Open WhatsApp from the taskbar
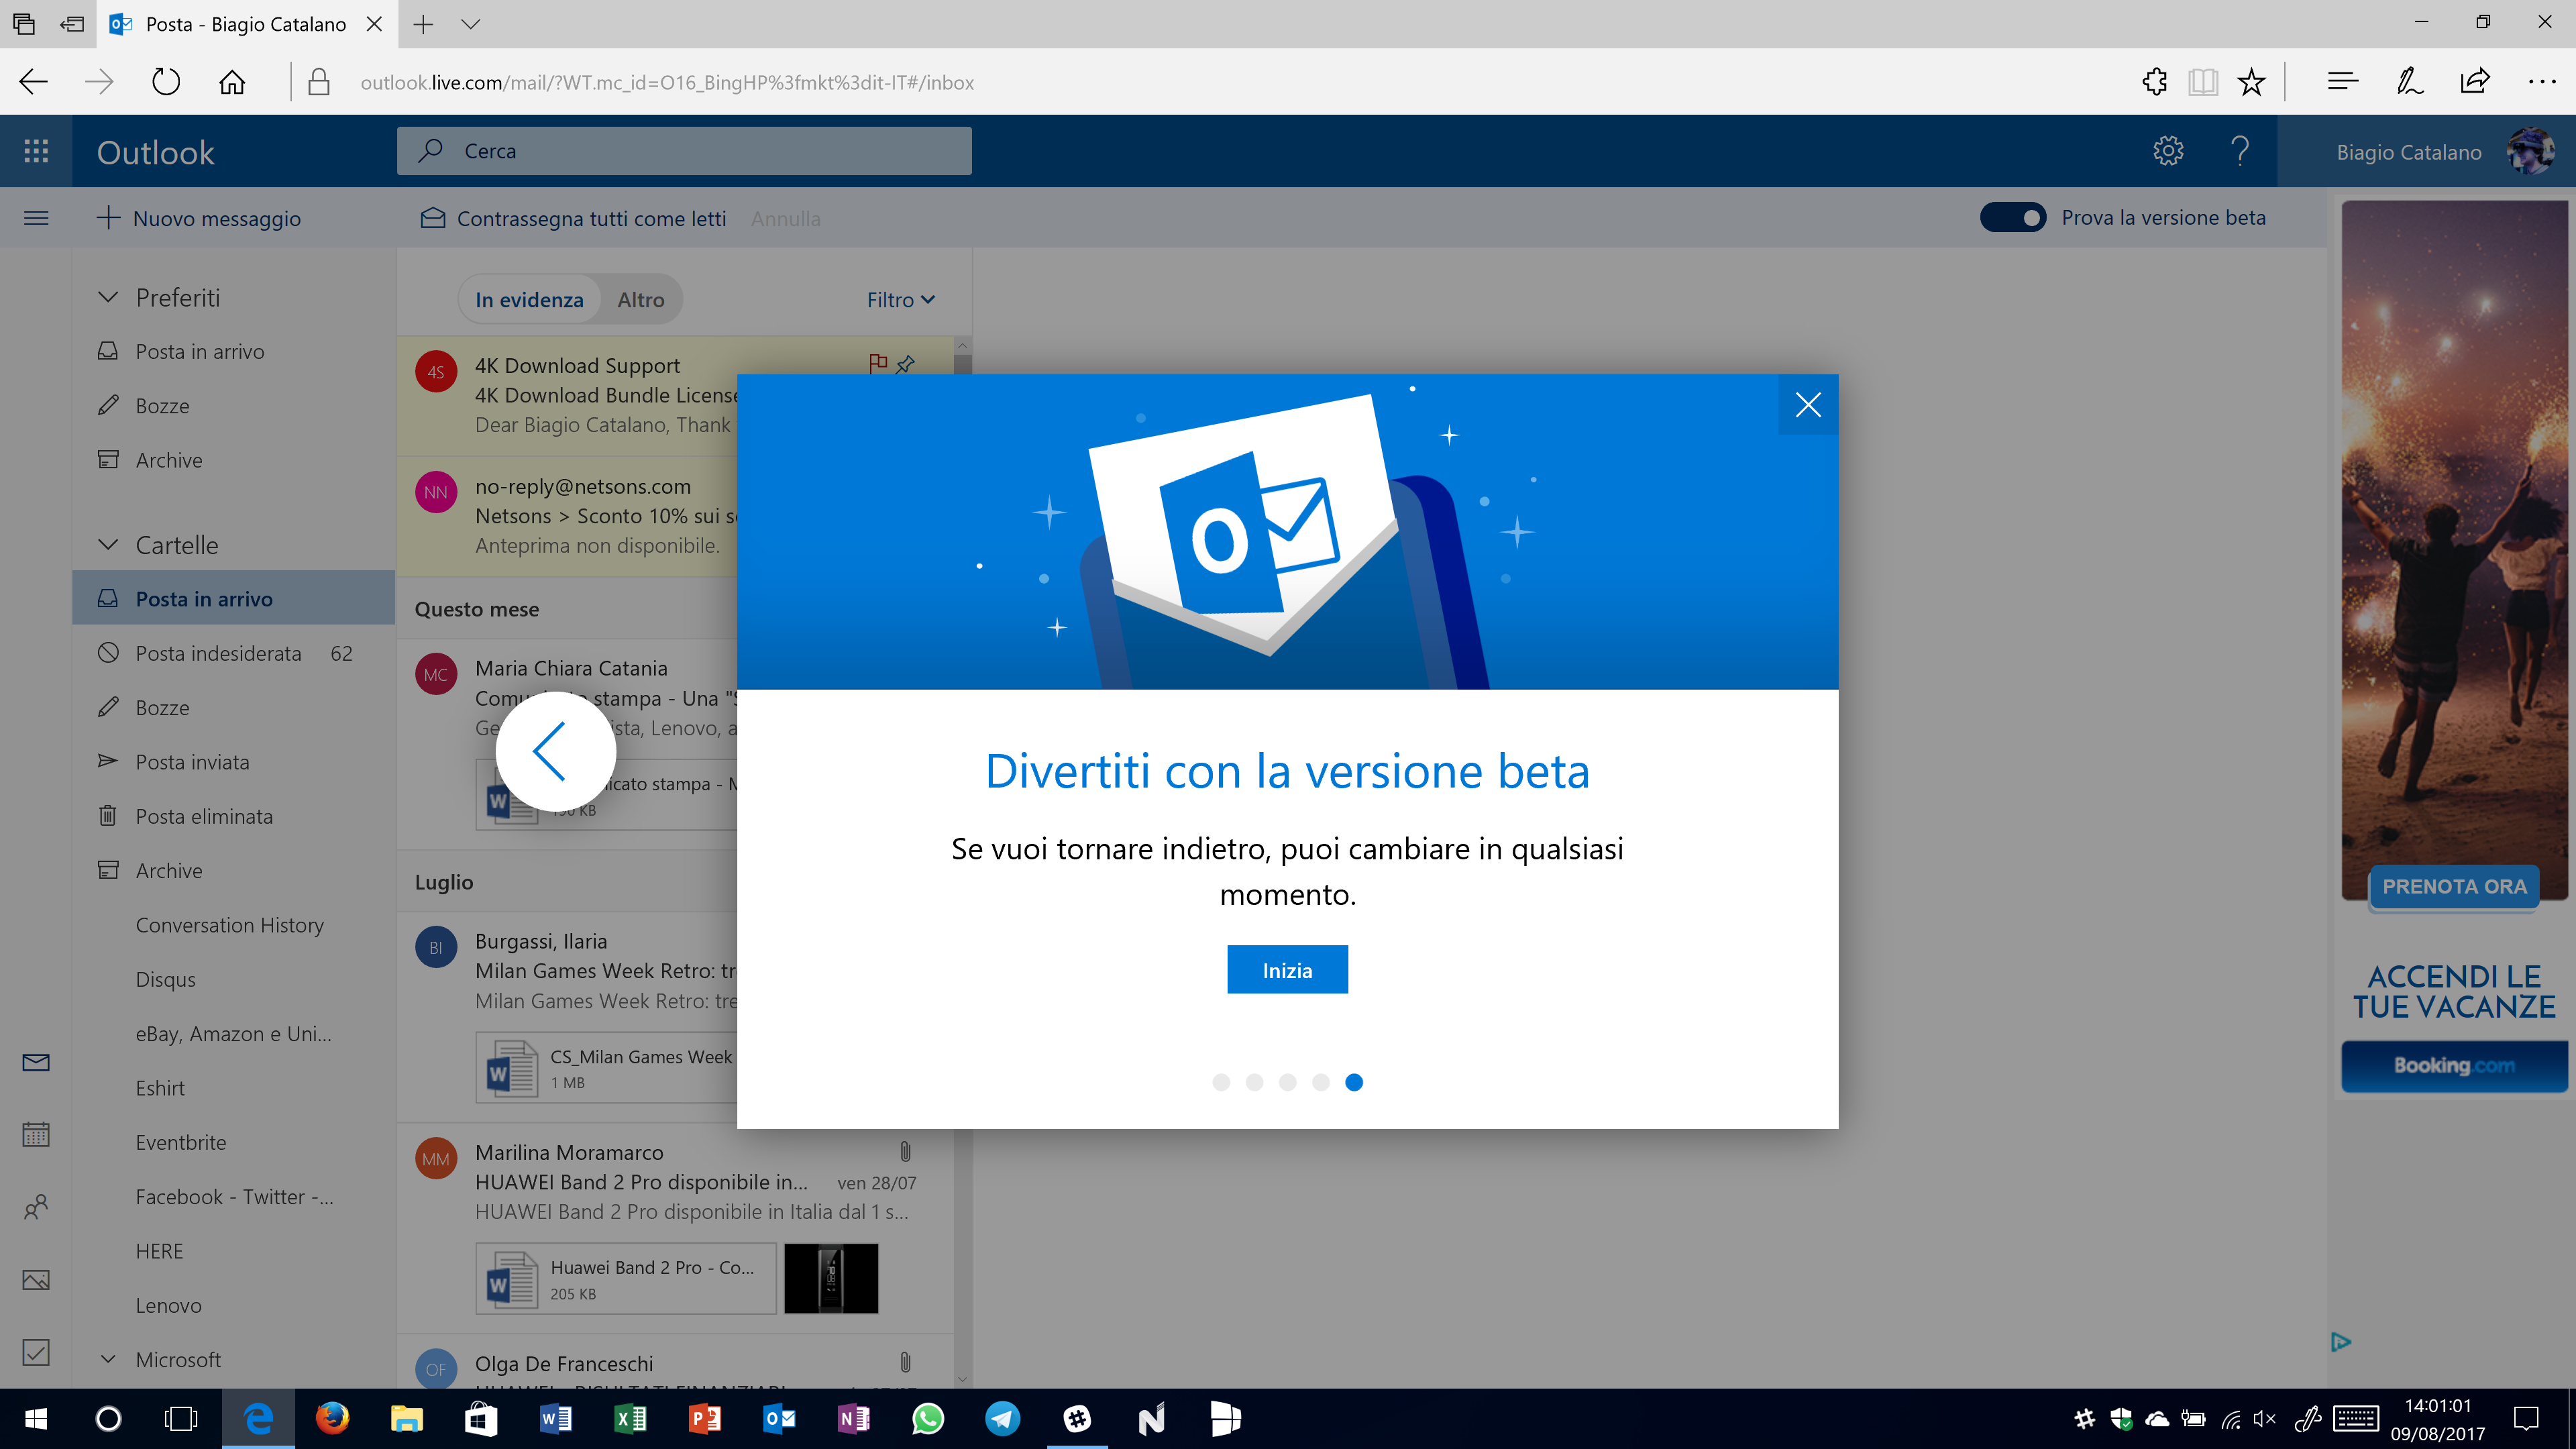 pos(928,1418)
